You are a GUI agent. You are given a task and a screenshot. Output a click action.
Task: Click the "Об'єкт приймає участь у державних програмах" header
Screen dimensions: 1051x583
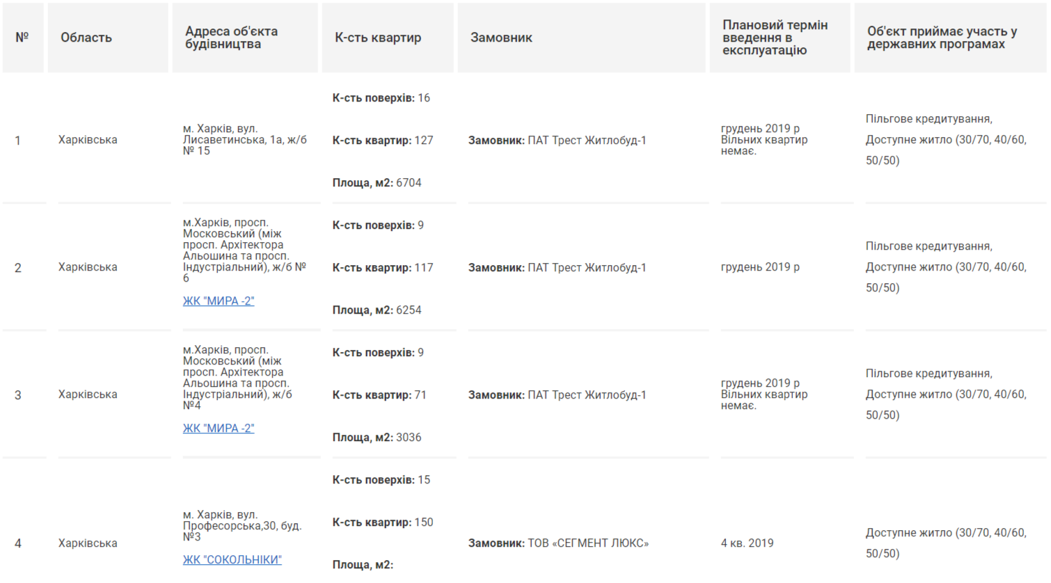click(x=942, y=38)
